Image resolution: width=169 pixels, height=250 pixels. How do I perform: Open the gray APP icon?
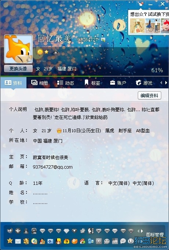(x=115, y=241)
